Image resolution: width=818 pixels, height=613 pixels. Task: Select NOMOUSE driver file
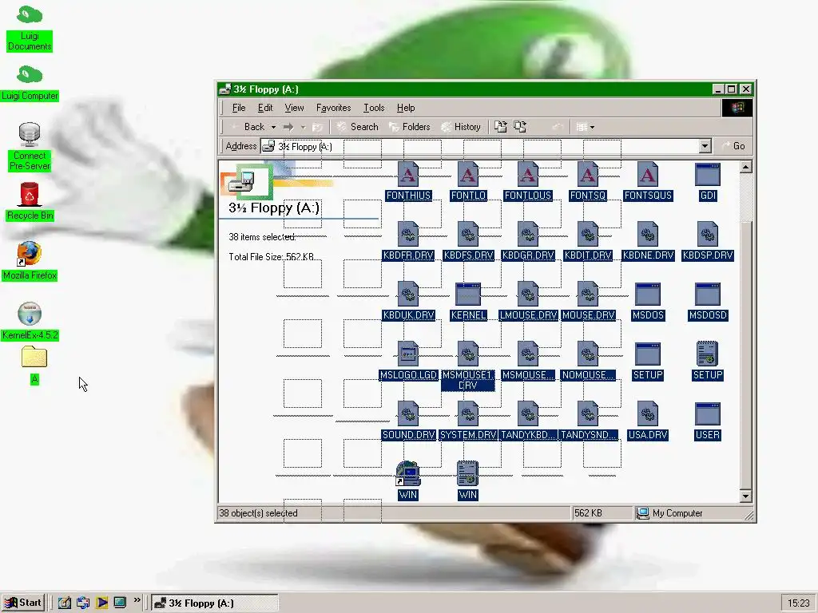click(x=588, y=361)
